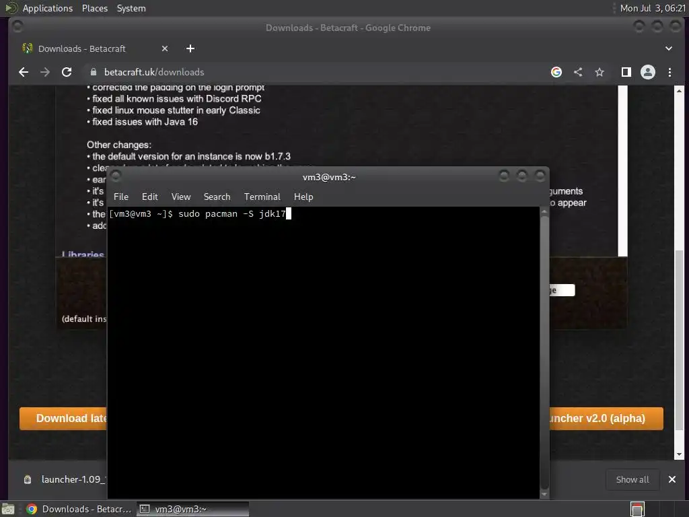Click 'fixed all known issues with Discord RPC' text
The height and width of the screenshot is (517, 689).
(x=177, y=98)
